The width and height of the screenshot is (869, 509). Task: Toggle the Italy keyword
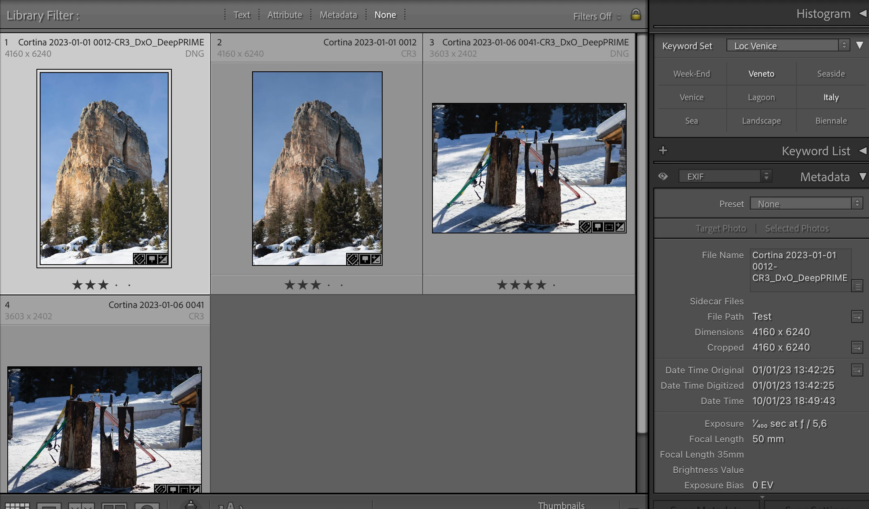[x=830, y=97]
